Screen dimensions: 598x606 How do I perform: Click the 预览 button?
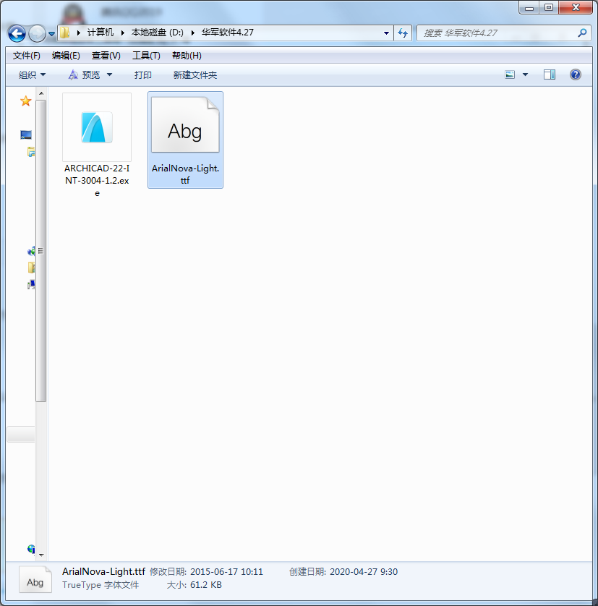click(x=85, y=74)
